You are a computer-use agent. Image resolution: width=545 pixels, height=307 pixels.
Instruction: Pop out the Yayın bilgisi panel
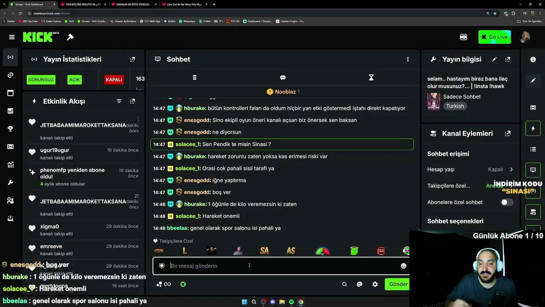click(x=508, y=59)
